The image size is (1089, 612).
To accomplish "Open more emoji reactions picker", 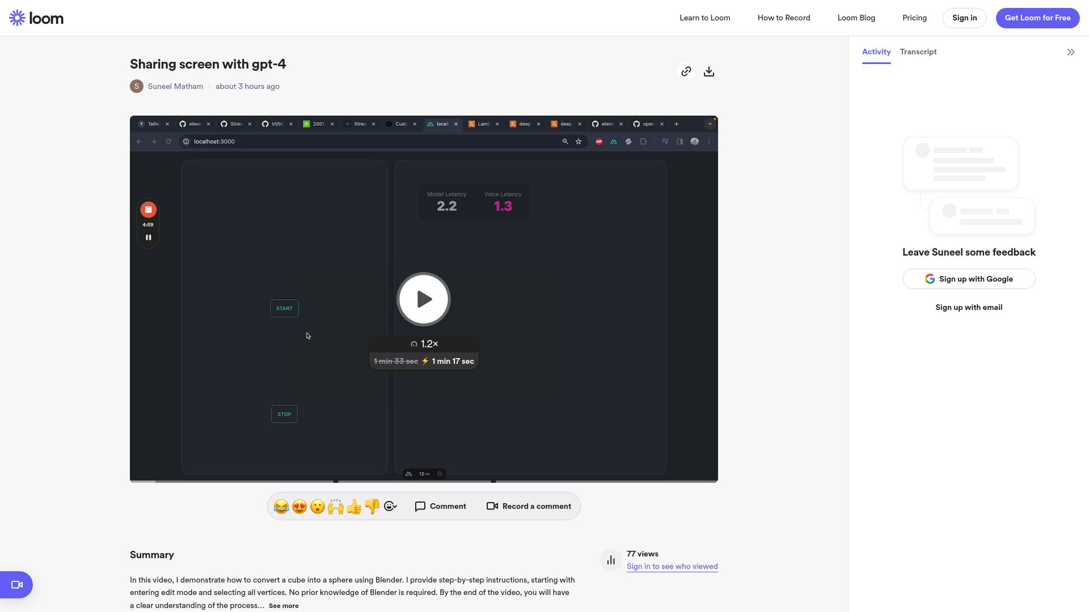I will point(390,507).
